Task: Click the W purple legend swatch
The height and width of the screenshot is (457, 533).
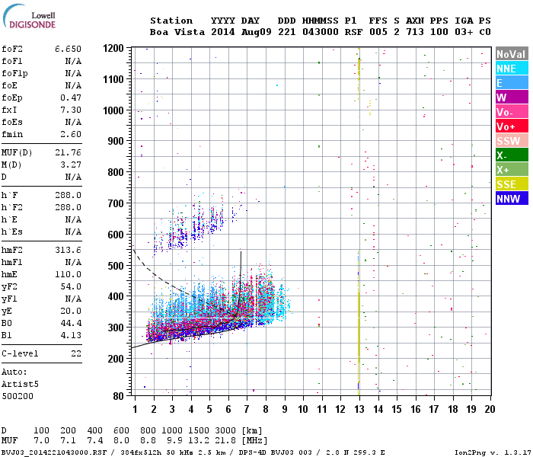Action: tap(512, 97)
